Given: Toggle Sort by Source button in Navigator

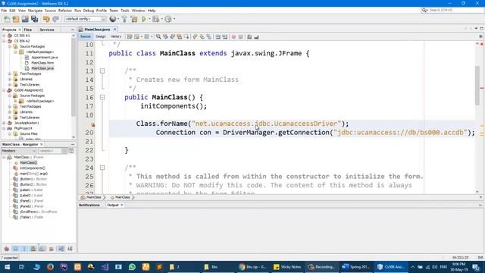Looking at the screenshot, I should 70,249.
